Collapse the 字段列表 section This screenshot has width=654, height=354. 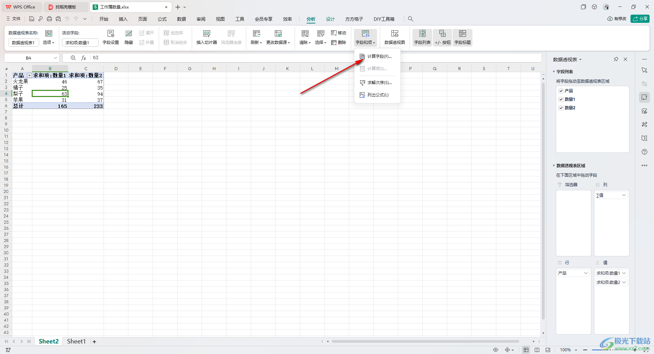point(554,72)
